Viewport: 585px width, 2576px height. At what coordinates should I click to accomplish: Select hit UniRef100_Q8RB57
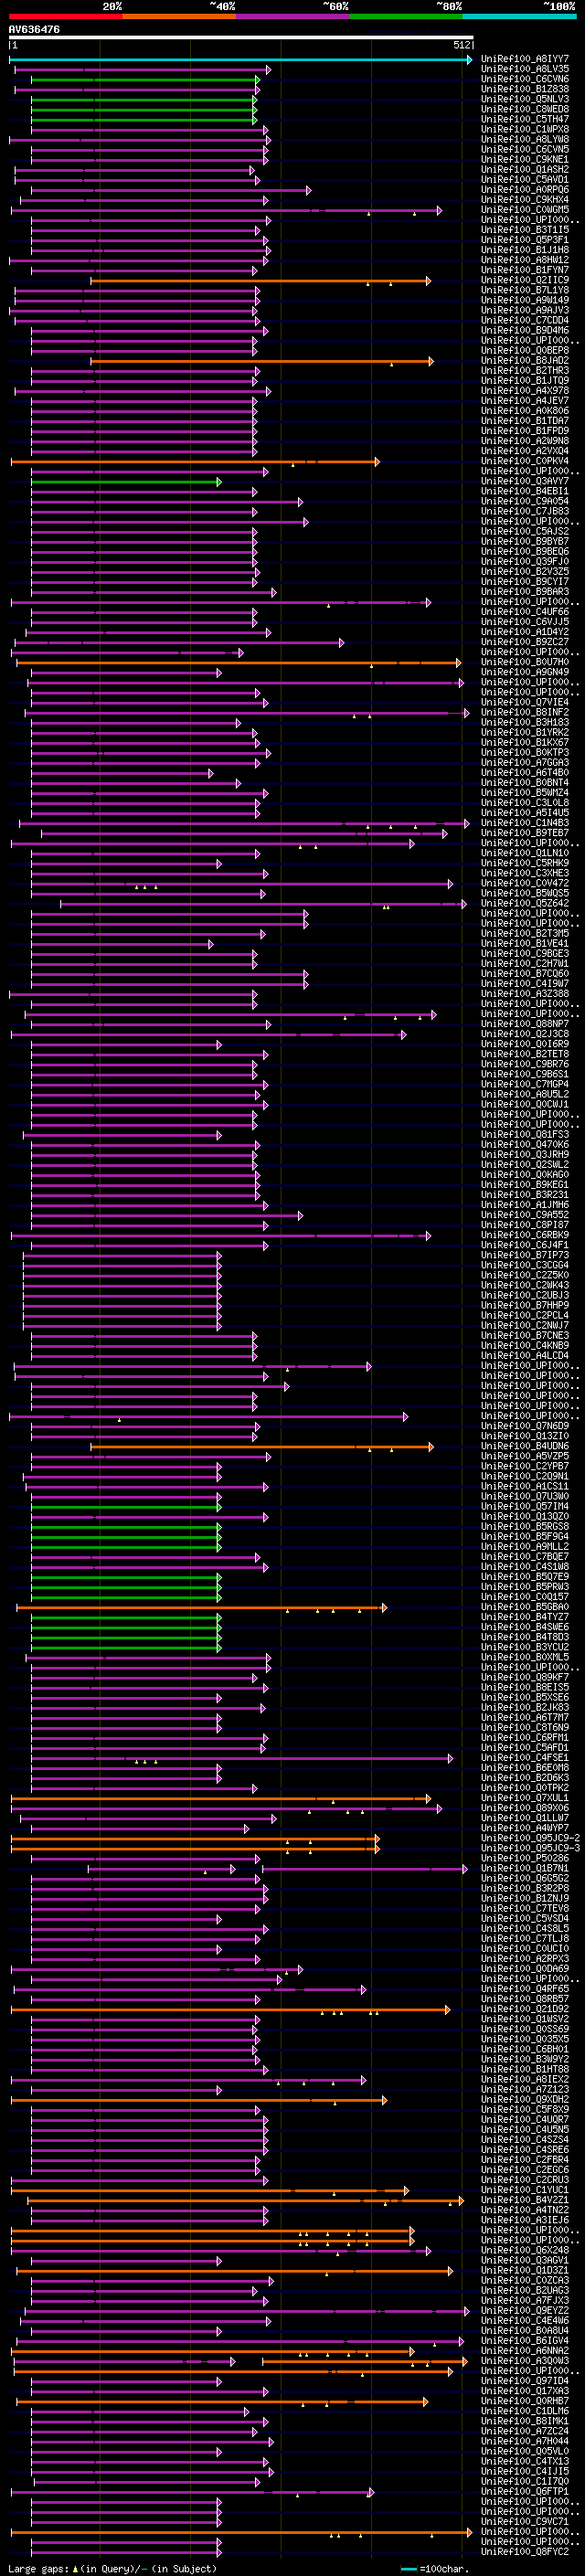point(525,1999)
